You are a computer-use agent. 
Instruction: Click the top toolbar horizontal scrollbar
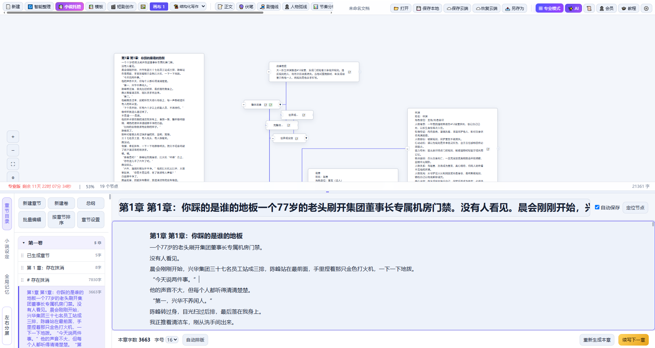pyautogui.click(x=135, y=13)
